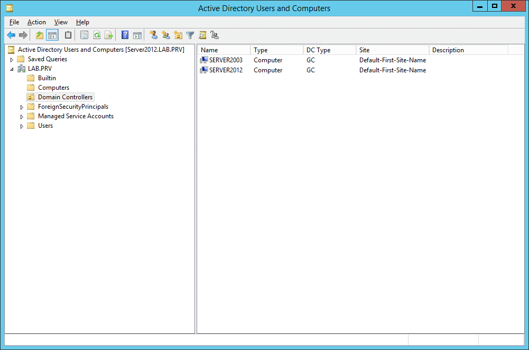The image size is (529, 350).
Task: Select the ForeignSecurityPrincipals container
Action: point(73,107)
